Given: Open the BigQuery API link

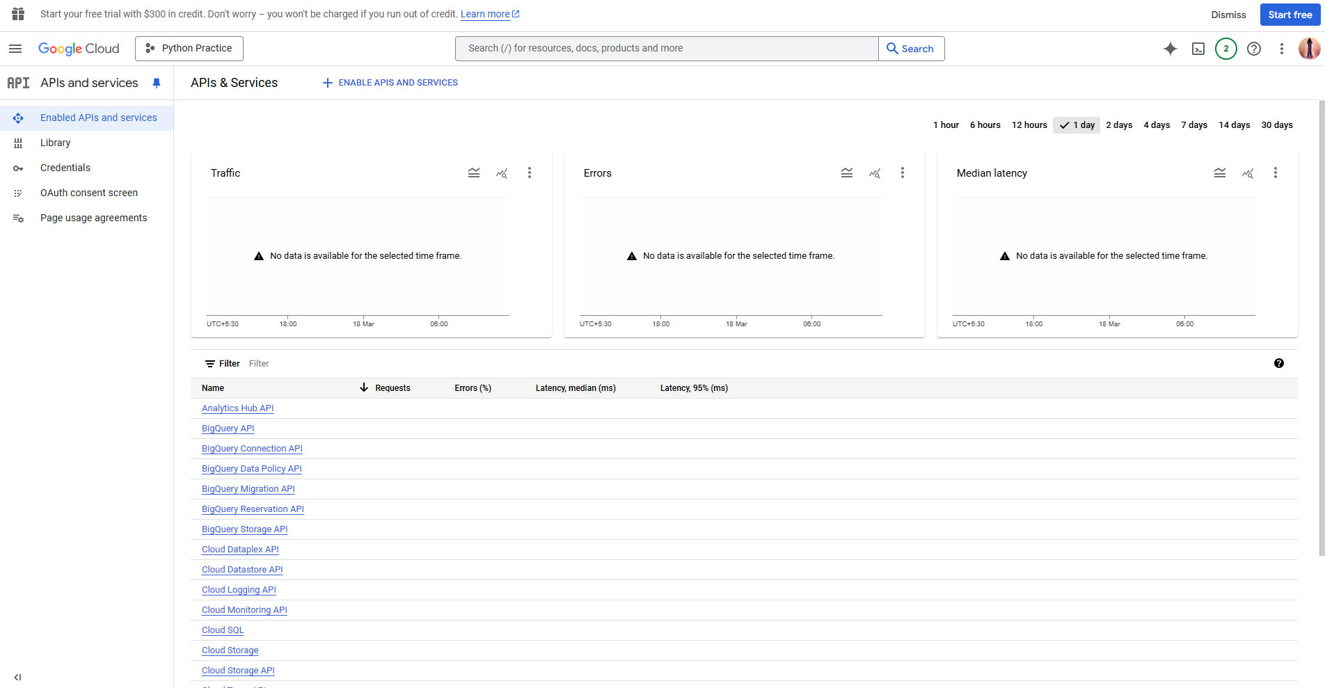Looking at the screenshot, I should (x=228, y=429).
